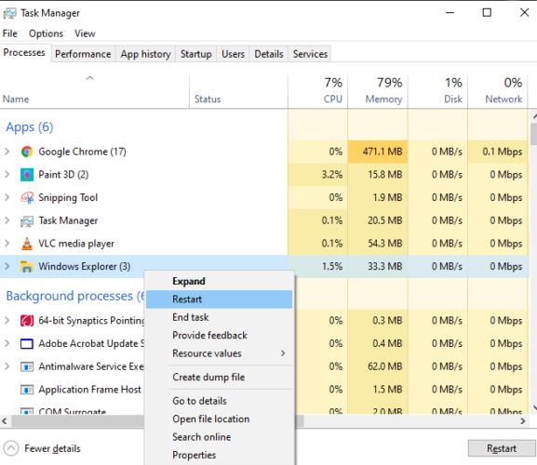Click the Task Manager process row icon
Image resolution: width=537 pixels, height=465 pixels.
(x=27, y=220)
